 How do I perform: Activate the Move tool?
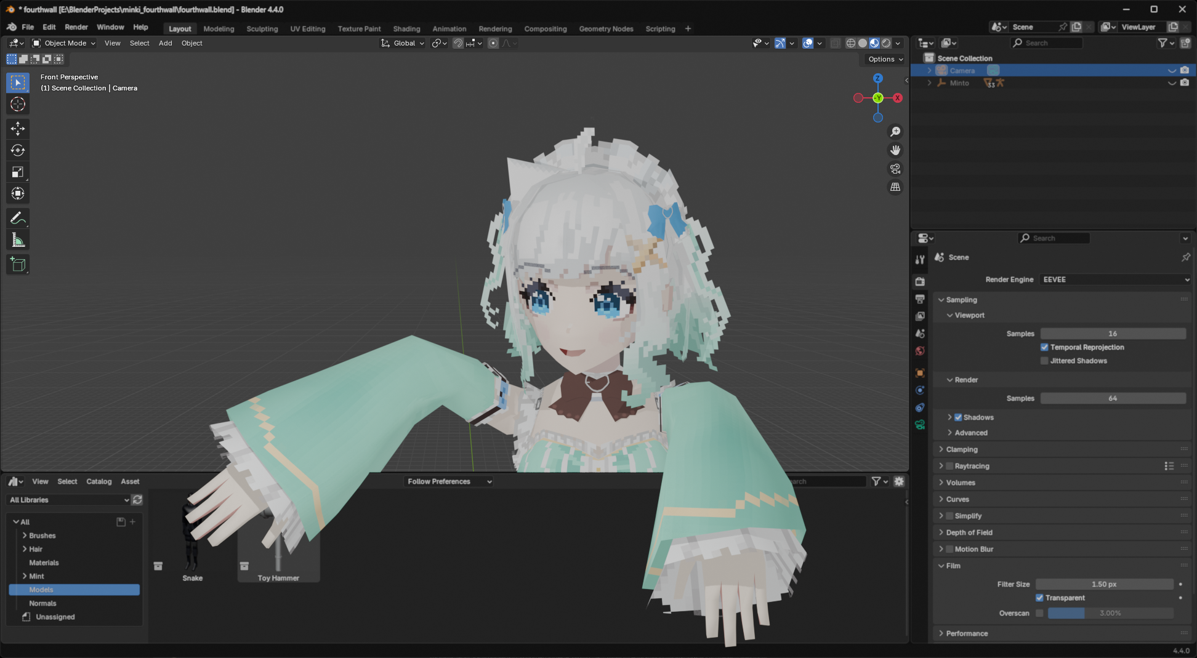[18, 129]
